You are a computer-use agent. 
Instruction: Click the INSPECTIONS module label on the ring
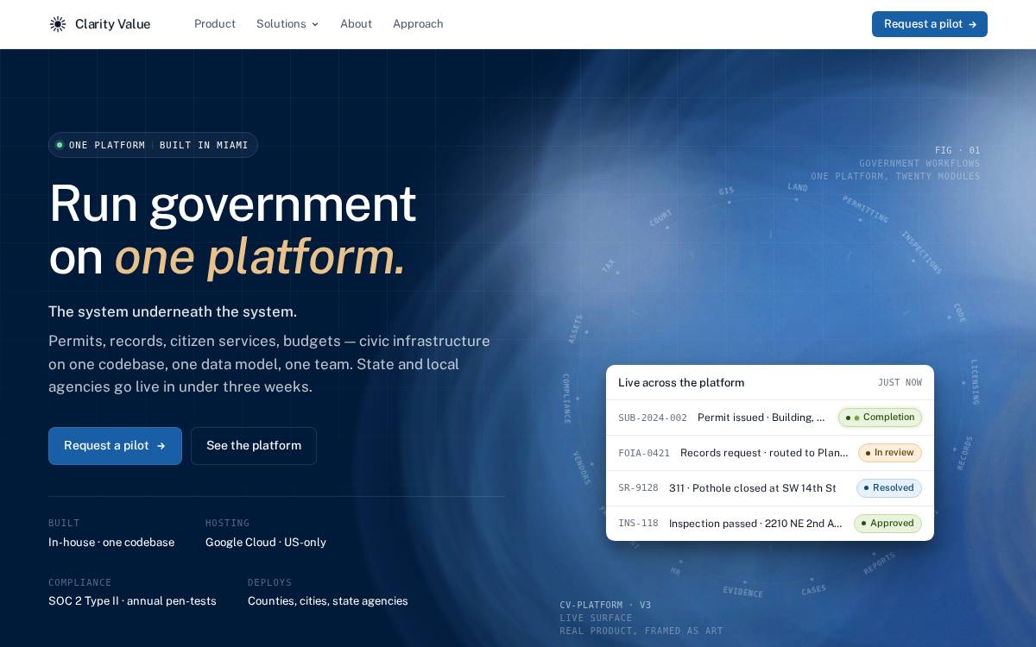921,252
